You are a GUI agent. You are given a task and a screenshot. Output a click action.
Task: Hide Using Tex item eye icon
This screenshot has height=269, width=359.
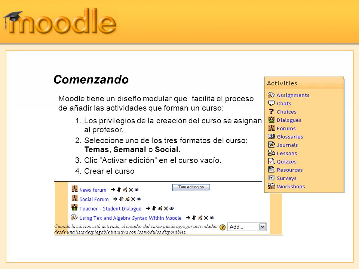point(212,218)
